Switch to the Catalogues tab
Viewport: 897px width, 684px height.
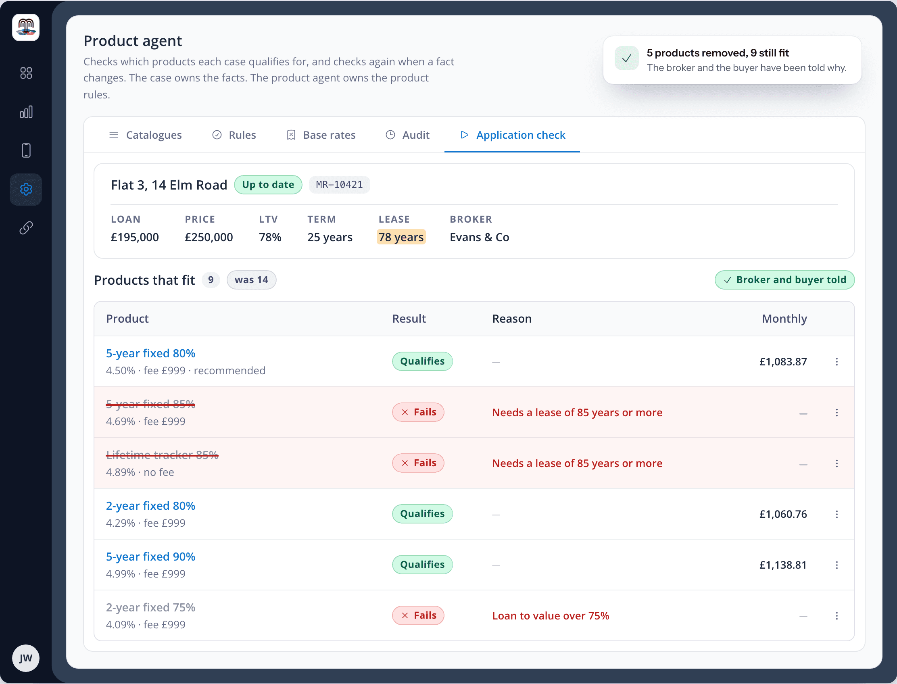(x=145, y=135)
